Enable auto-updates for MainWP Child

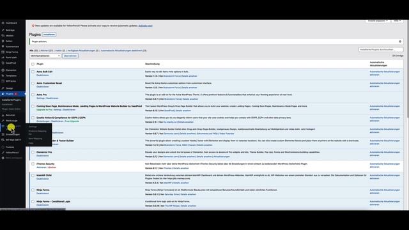pyautogui.click(x=385, y=177)
